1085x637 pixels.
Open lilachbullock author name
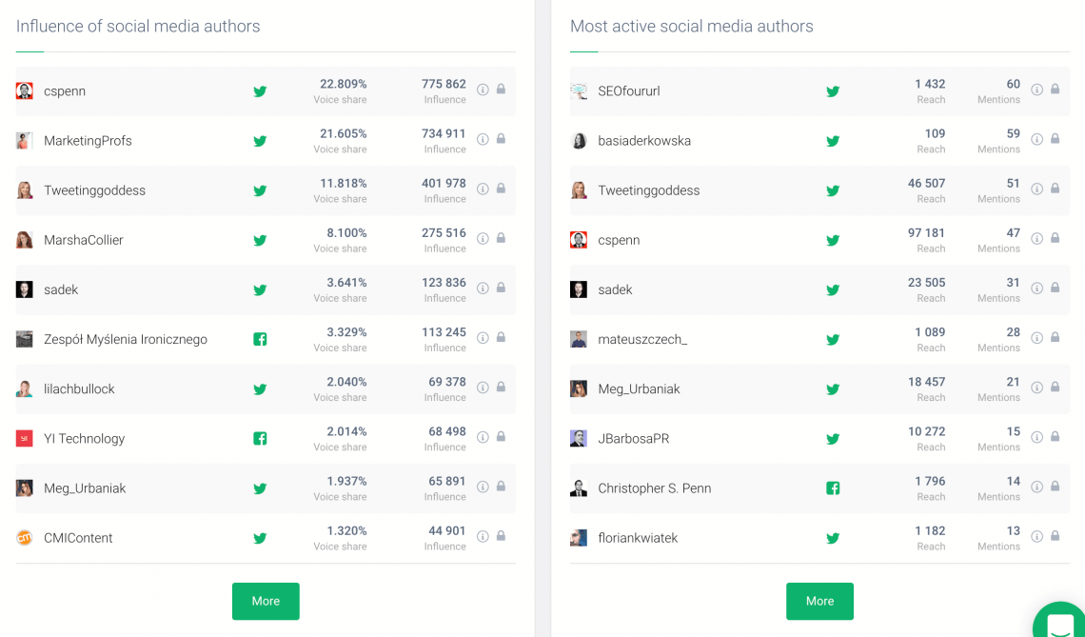click(79, 388)
